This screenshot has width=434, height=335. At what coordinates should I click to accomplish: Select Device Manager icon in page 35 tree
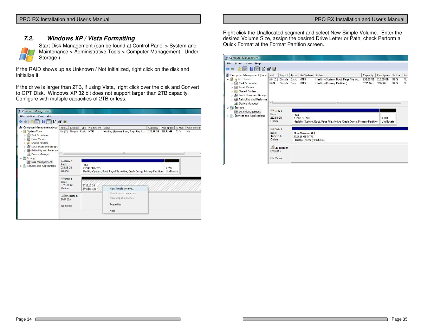[236, 104]
